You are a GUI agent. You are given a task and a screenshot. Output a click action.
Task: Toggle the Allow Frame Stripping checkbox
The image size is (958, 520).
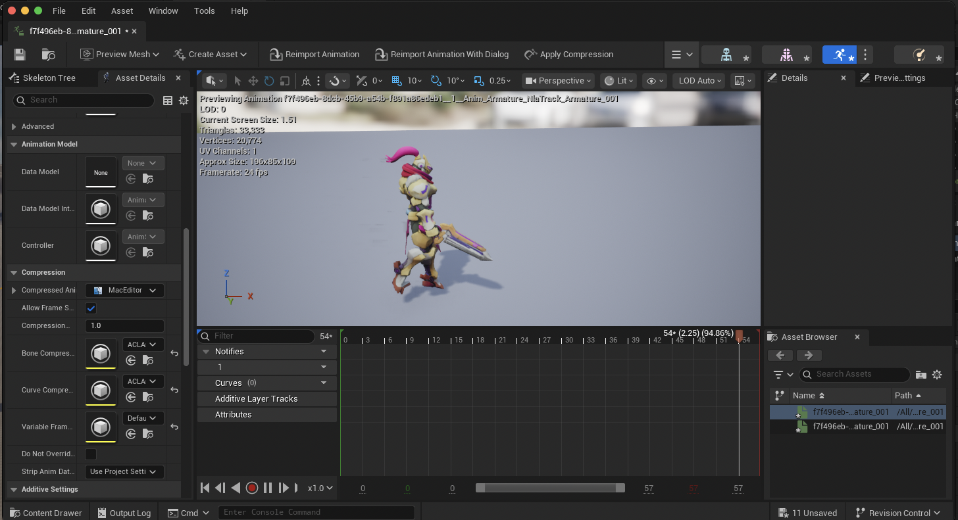point(91,308)
